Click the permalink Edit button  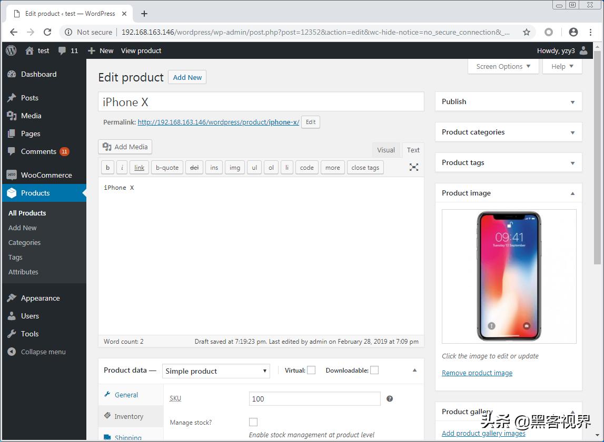coord(311,122)
